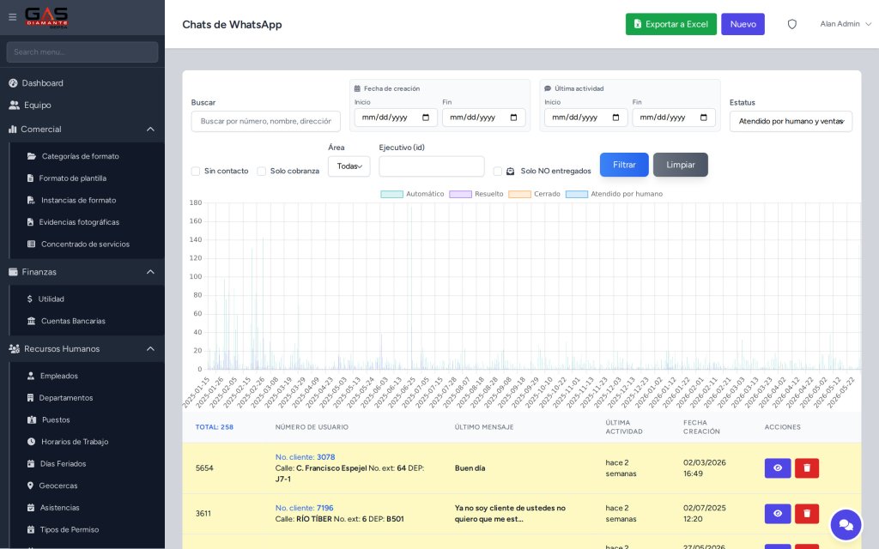Click the Search menu input

point(82,52)
